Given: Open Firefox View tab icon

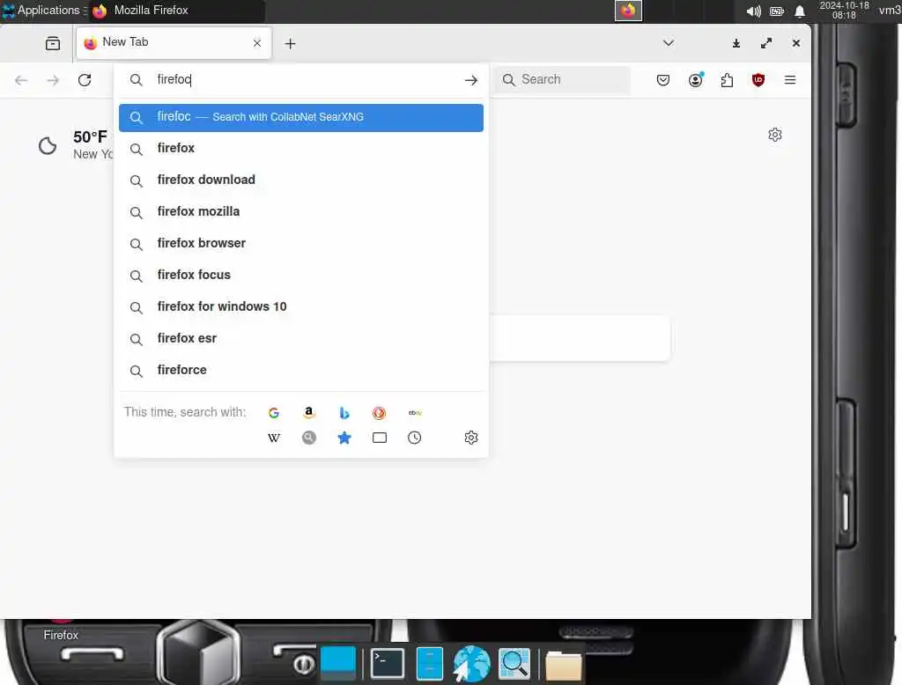Looking at the screenshot, I should (x=53, y=43).
